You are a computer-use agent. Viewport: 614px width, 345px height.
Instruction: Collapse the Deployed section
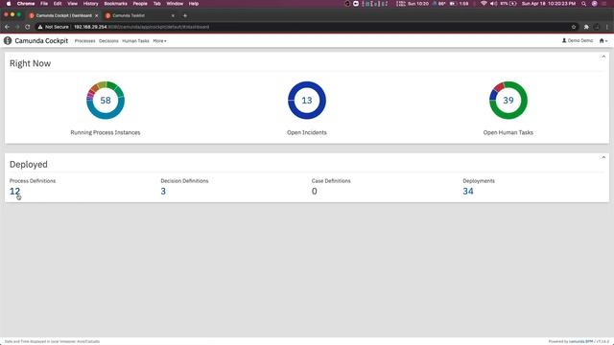(x=603, y=157)
